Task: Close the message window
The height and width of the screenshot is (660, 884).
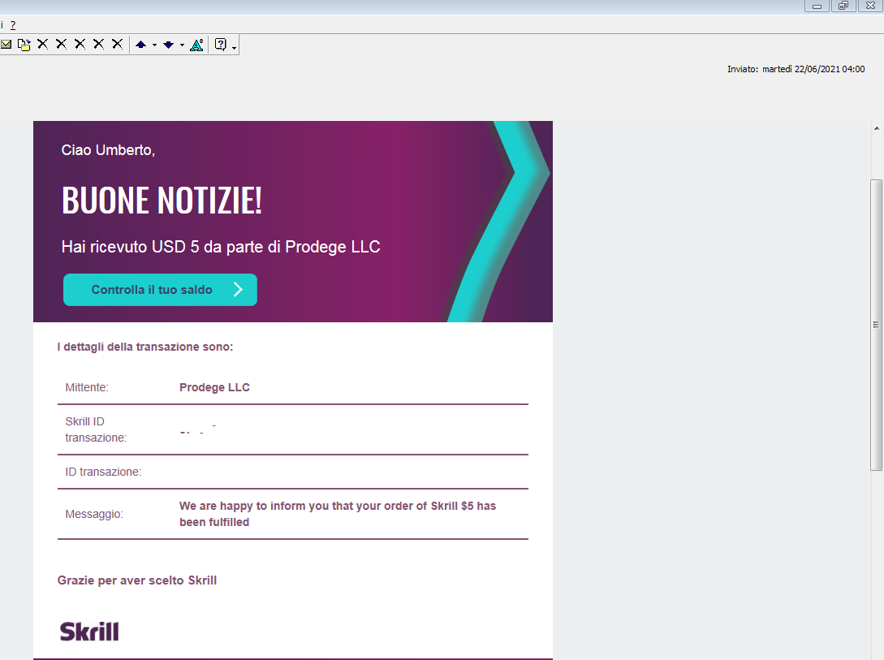Action: tap(870, 6)
